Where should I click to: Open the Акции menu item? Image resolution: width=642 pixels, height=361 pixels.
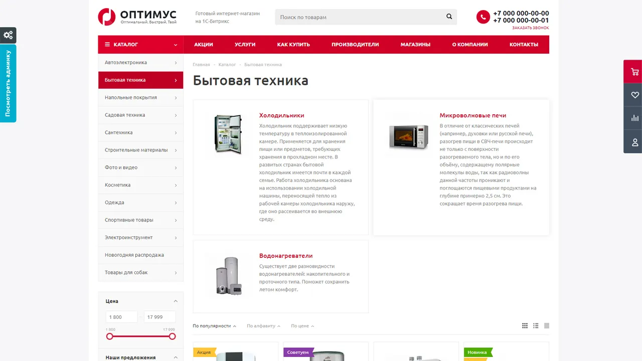coord(204,45)
